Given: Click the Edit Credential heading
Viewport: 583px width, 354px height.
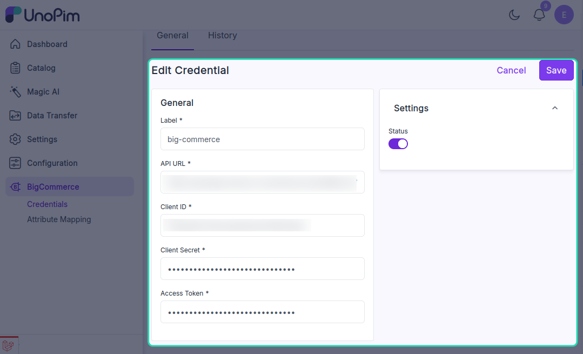Looking at the screenshot, I should (190, 70).
